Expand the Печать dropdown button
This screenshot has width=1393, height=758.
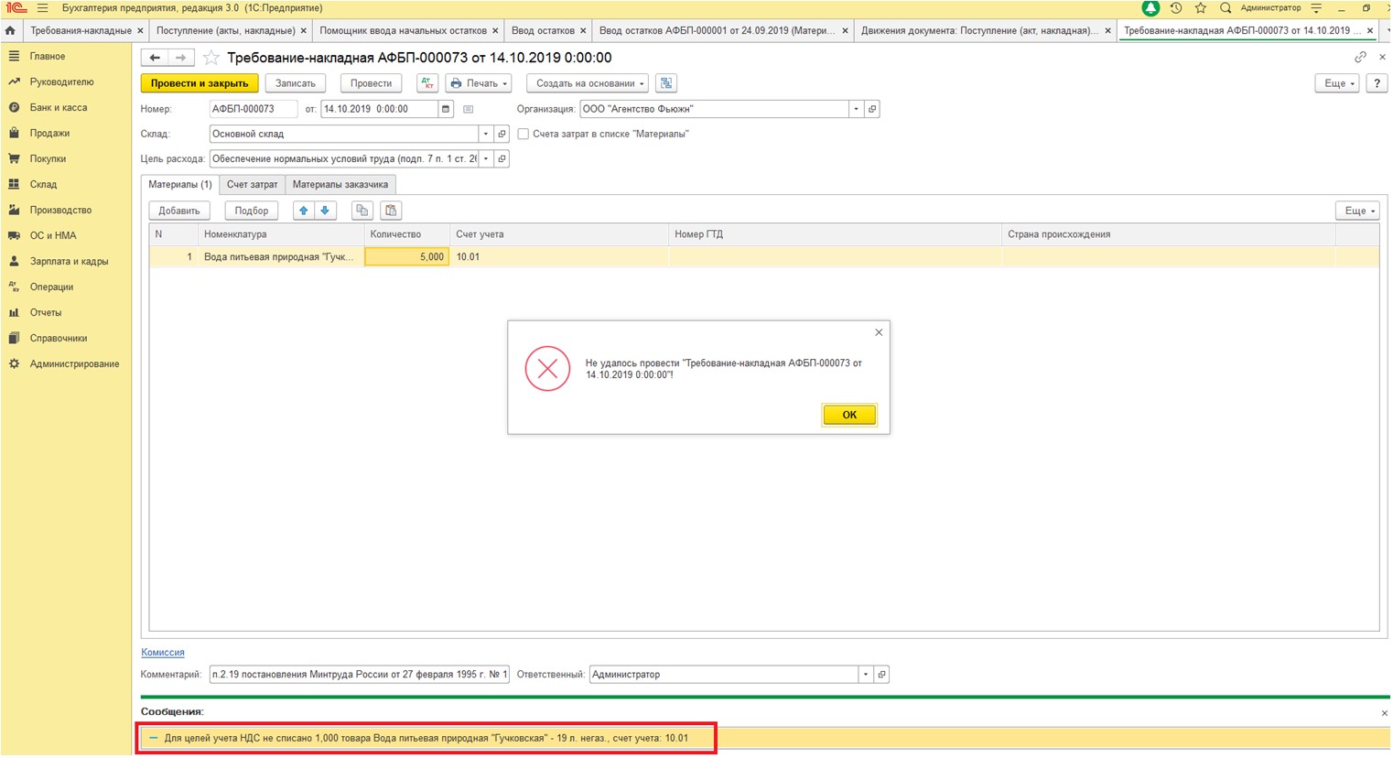click(x=479, y=83)
